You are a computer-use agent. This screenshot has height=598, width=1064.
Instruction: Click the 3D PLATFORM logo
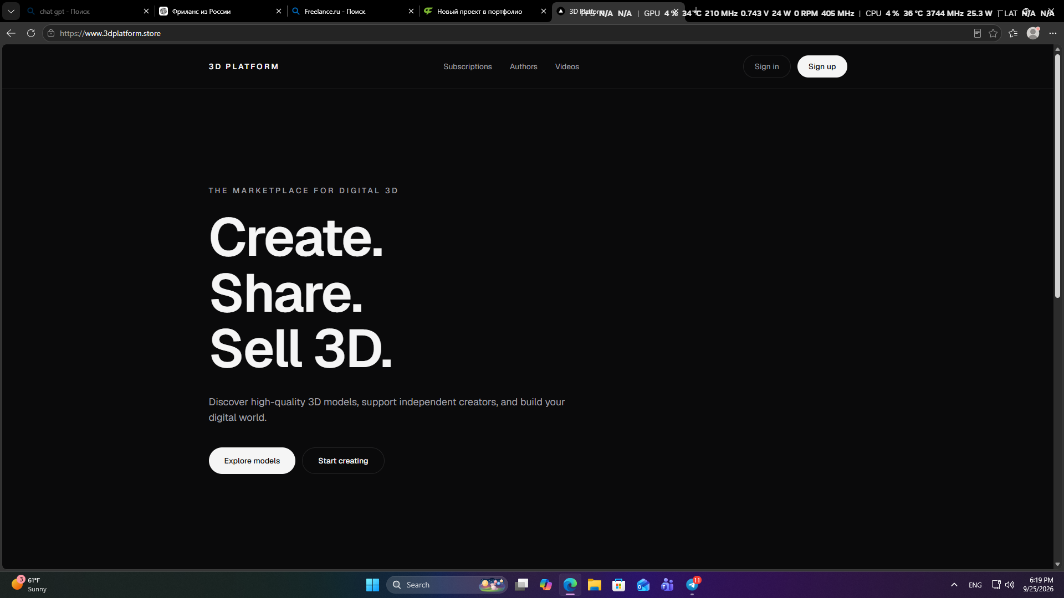pos(244,66)
